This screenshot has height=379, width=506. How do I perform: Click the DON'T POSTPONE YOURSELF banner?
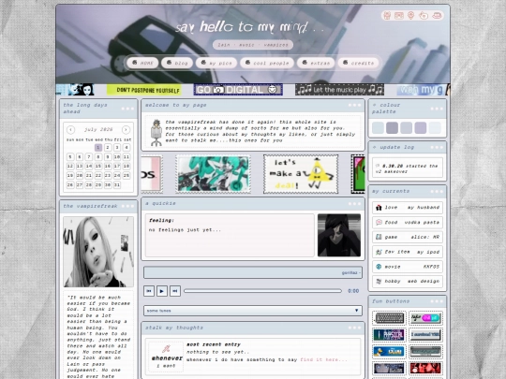point(144,90)
